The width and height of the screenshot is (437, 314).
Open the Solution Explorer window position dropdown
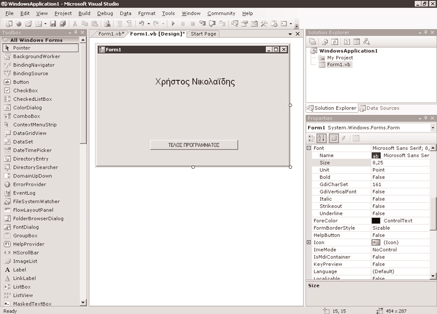420,33
